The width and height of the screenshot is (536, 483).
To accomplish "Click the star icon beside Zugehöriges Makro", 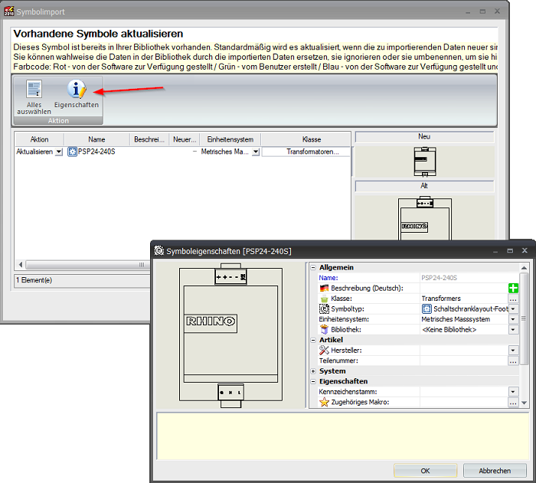I will tap(324, 402).
